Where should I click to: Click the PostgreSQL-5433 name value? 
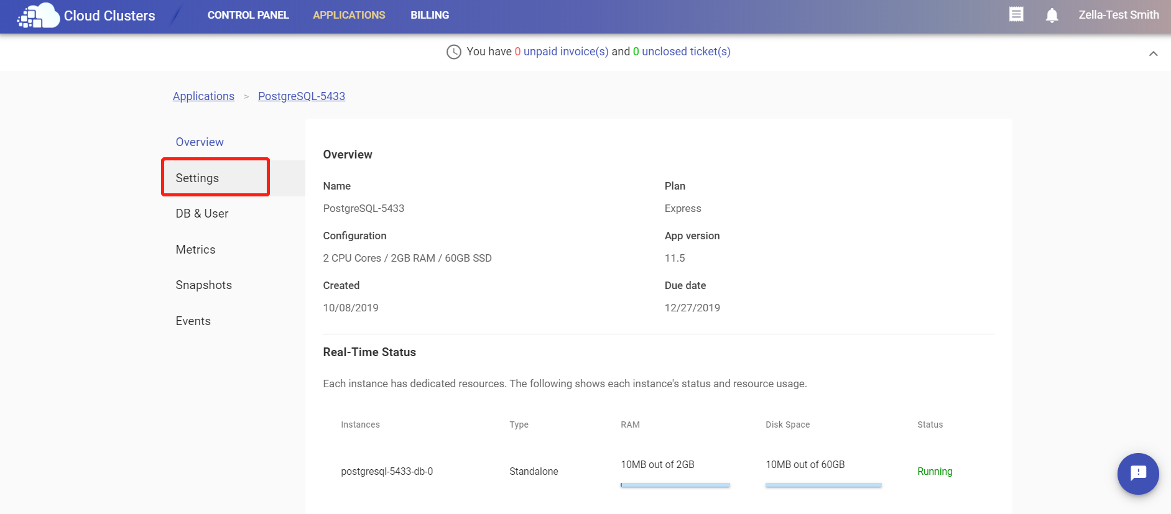click(364, 209)
